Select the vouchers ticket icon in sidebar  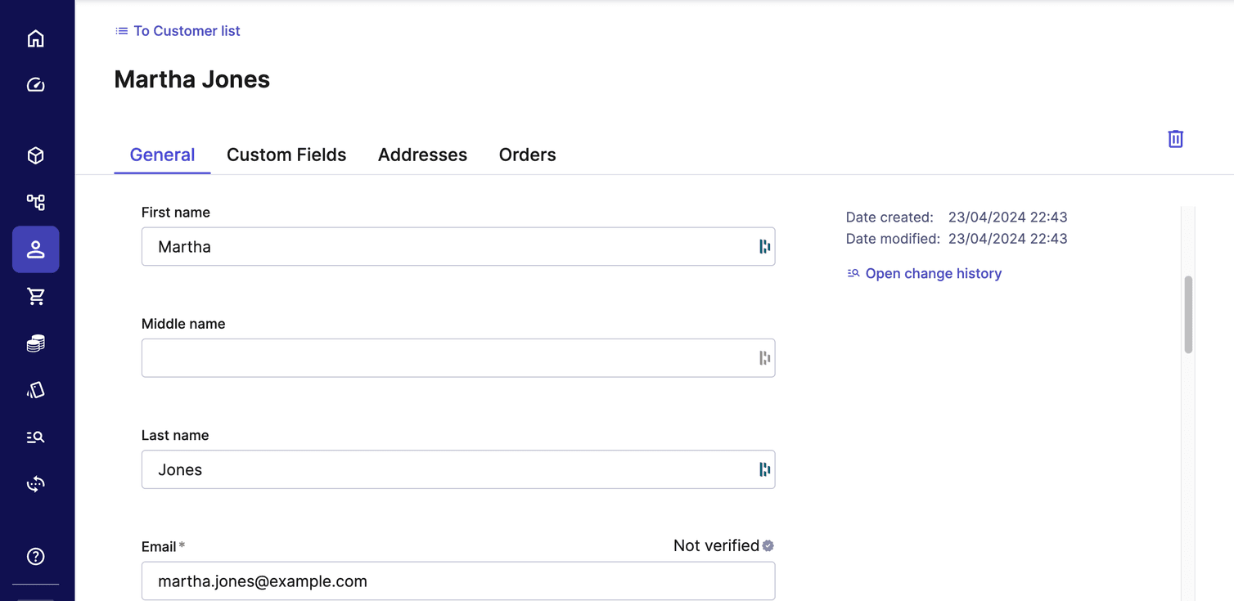tap(35, 390)
